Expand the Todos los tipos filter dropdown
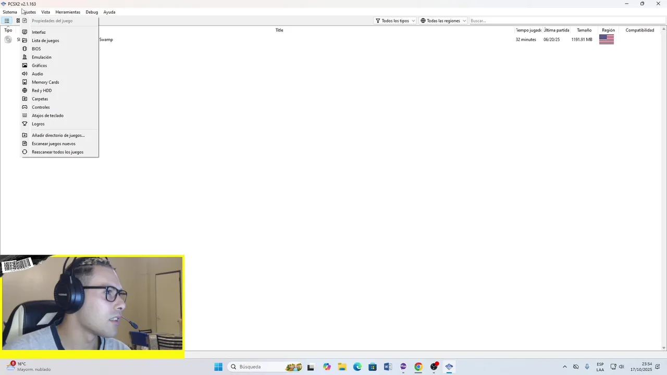This screenshot has width=667, height=375. (x=395, y=21)
